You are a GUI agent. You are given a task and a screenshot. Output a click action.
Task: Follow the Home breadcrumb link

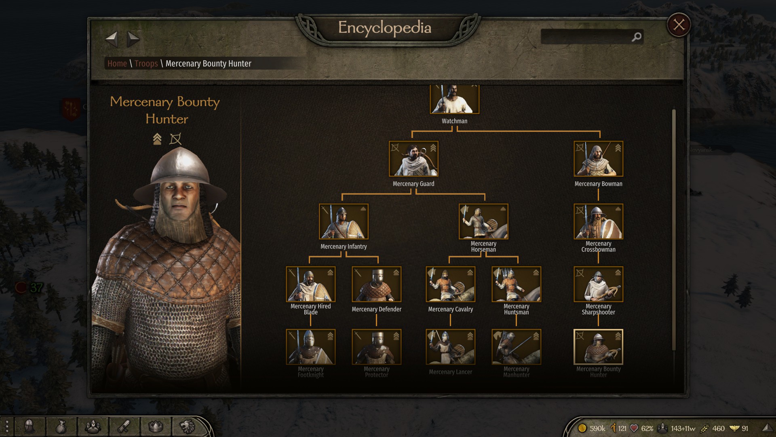(117, 64)
